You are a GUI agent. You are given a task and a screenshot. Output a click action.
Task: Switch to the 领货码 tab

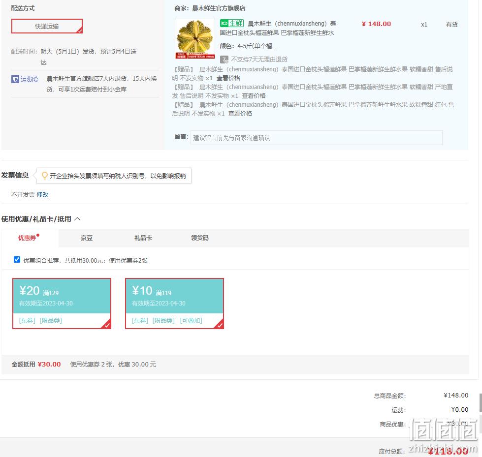pyautogui.click(x=200, y=238)
